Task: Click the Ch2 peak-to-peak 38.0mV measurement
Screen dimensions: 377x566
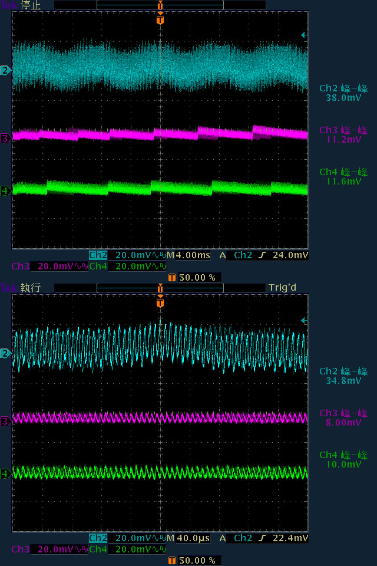Action: click(343, 93)
